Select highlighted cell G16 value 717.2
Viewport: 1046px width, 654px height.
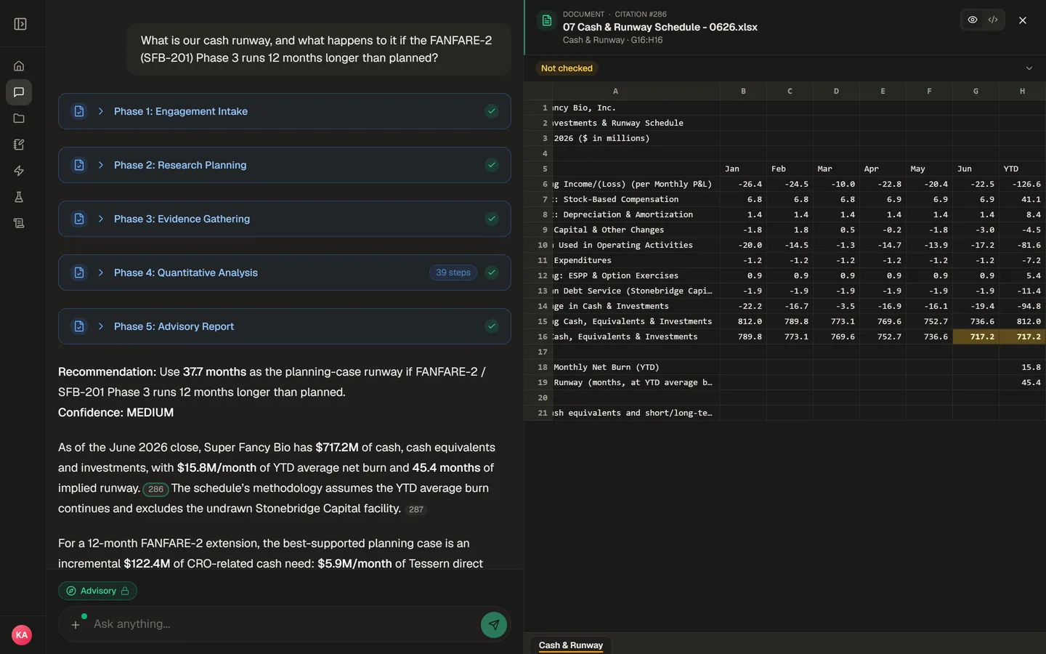click(976, 336)
